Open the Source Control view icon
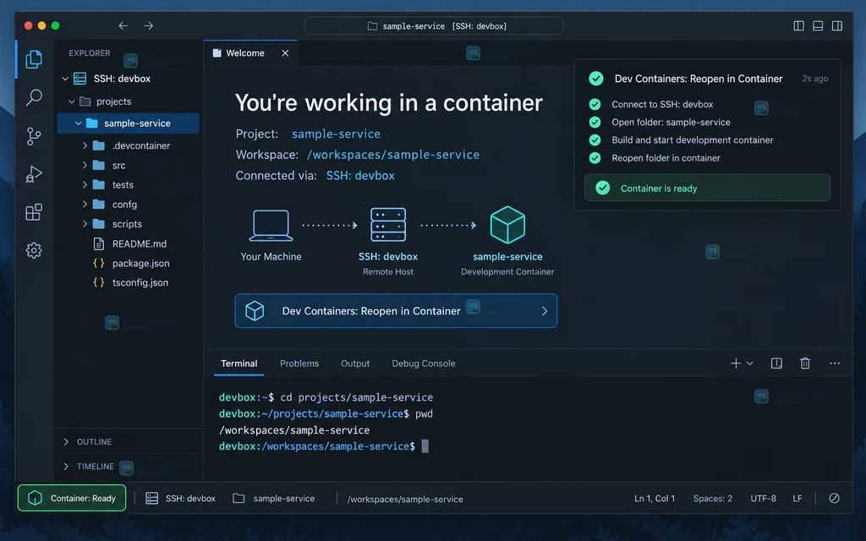Viewport: 866px width, 541px height. pyautogui.click(x=34, y=136)
